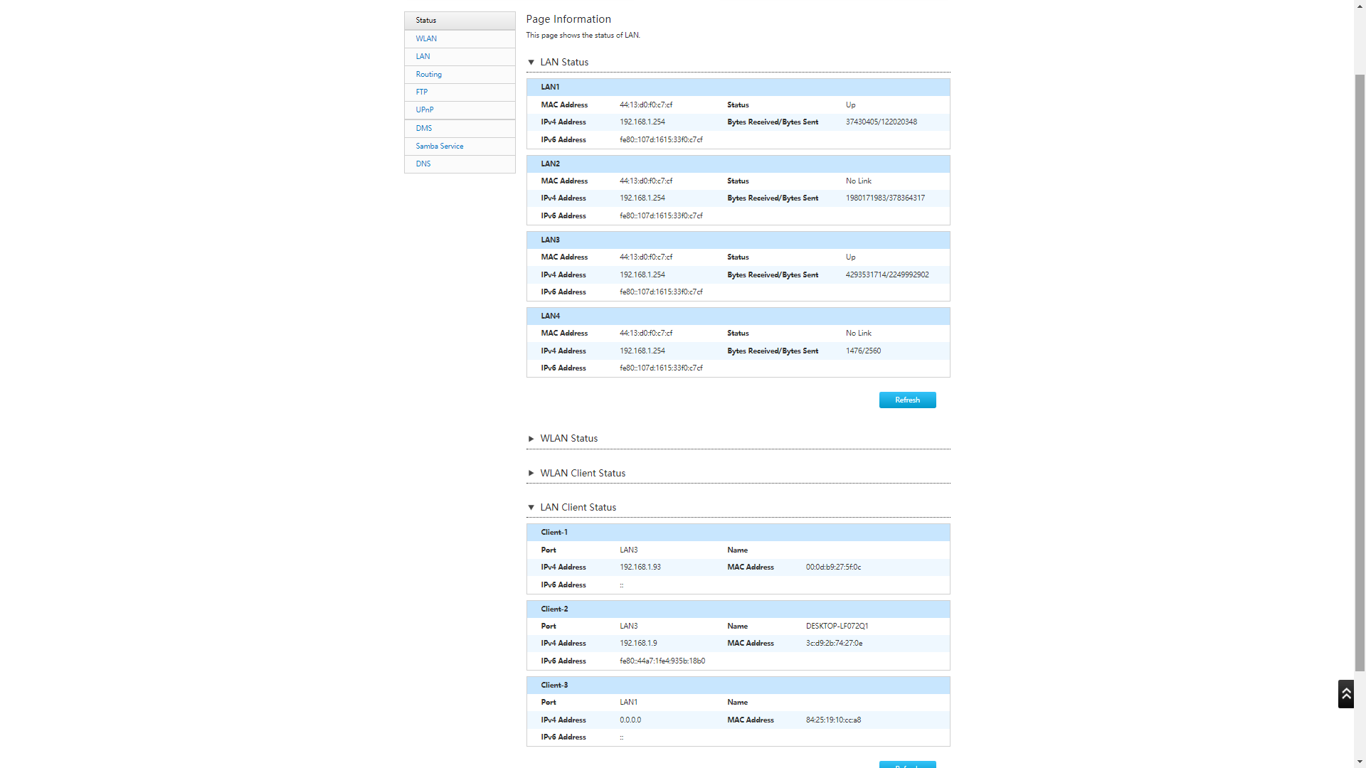Expand the WLAN Client Status section
The height and width of the screenshot is (768, 1366).
click(531, 474)
